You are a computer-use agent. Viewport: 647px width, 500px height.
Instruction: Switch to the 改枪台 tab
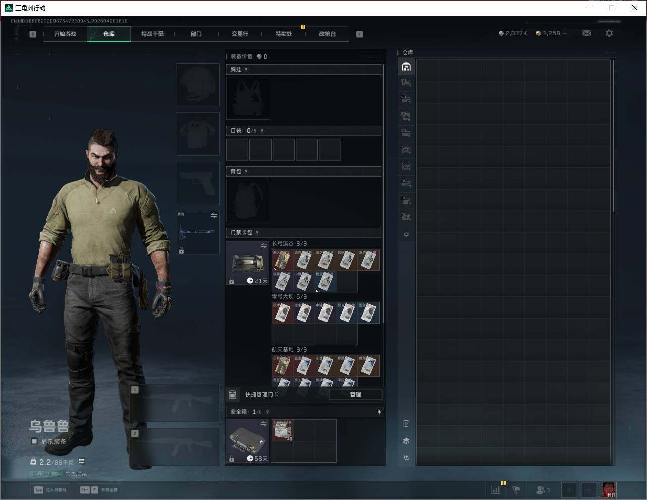coord(327,34)
